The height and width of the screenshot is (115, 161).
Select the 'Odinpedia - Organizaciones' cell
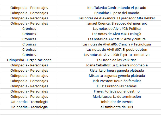click(x=29, y=60)
